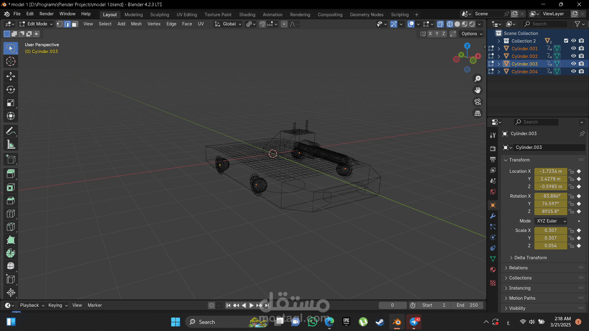Choose the Extrude Region tool
The height and width of the screenshot is (331, 589).
point(11,174)
